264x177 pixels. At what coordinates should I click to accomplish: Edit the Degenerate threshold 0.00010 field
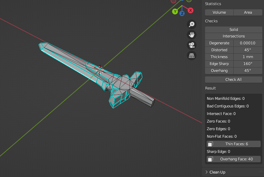pyautogui.click(x=248, y=43)
